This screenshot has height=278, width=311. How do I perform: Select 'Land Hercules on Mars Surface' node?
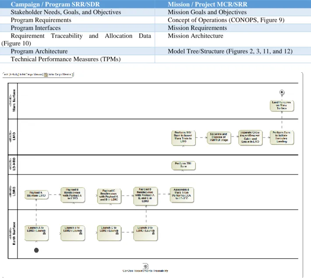[x=282, y=106]
